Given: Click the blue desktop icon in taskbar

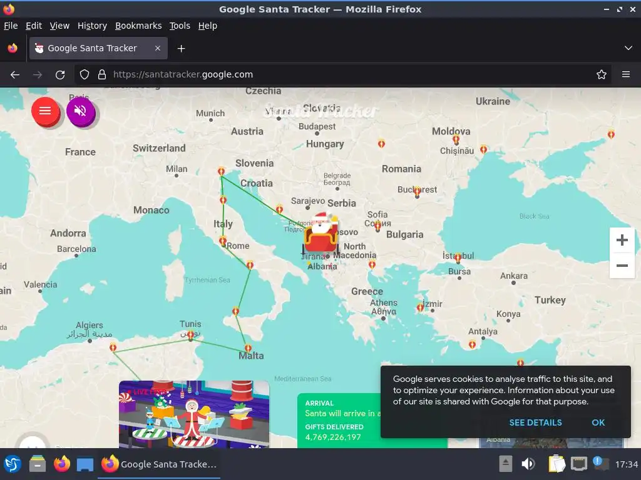Looking at the screenshot, I should [x=85, y=464].
